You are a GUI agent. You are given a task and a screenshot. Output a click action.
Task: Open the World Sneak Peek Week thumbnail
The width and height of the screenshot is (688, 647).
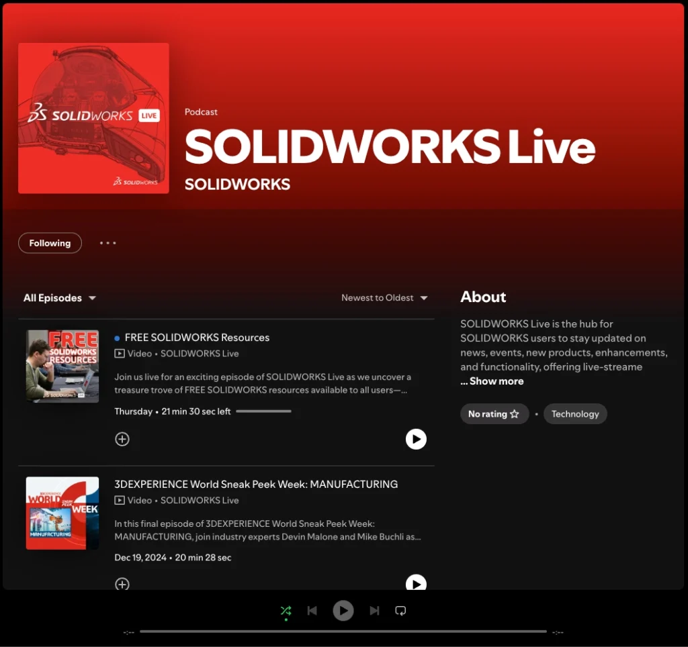tap(62, 513)
